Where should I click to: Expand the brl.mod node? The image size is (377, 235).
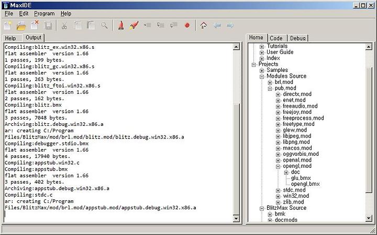click(x=270, y=82)
